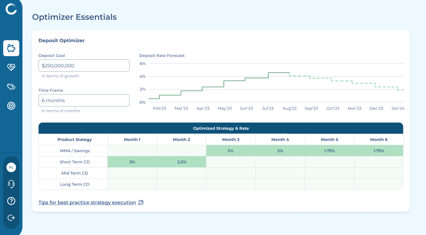Click the app logo at top left
Image resolution: width=426 pixels, height=235 pixels.
[11, 9]
